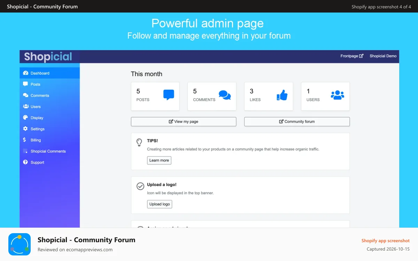
Task: Click the Settings gear icon in sidebar
Action: tap(25, 129)
